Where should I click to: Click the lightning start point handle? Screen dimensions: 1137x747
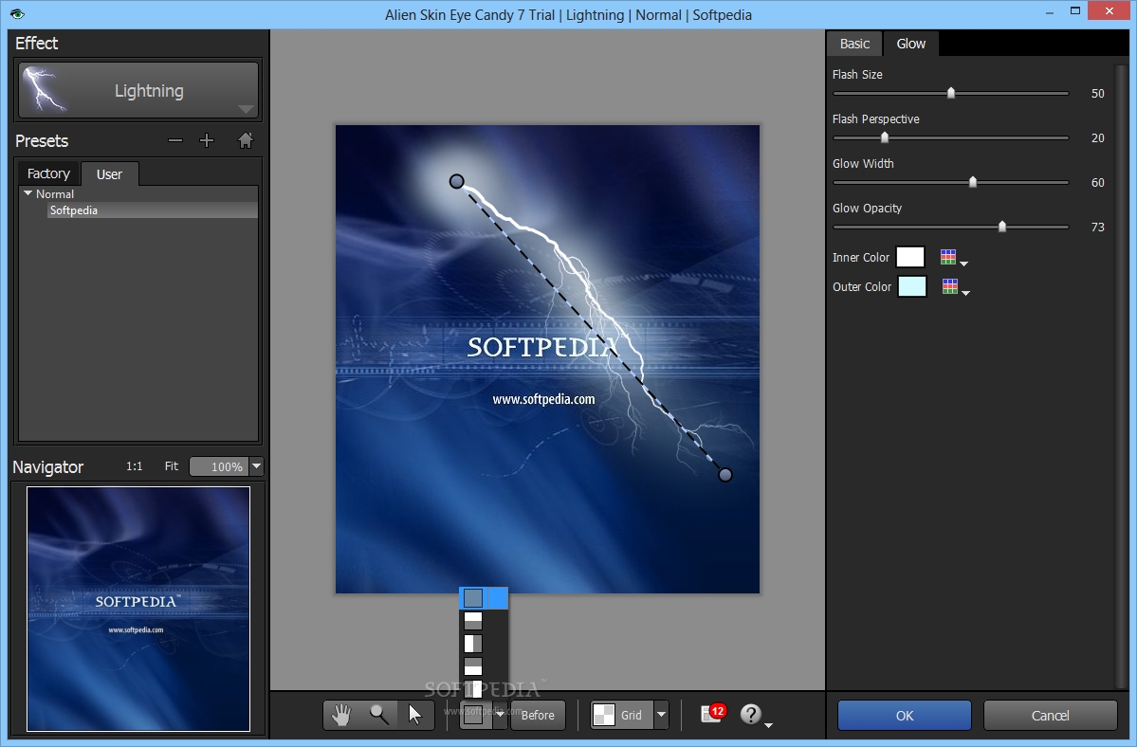[456, 181]
